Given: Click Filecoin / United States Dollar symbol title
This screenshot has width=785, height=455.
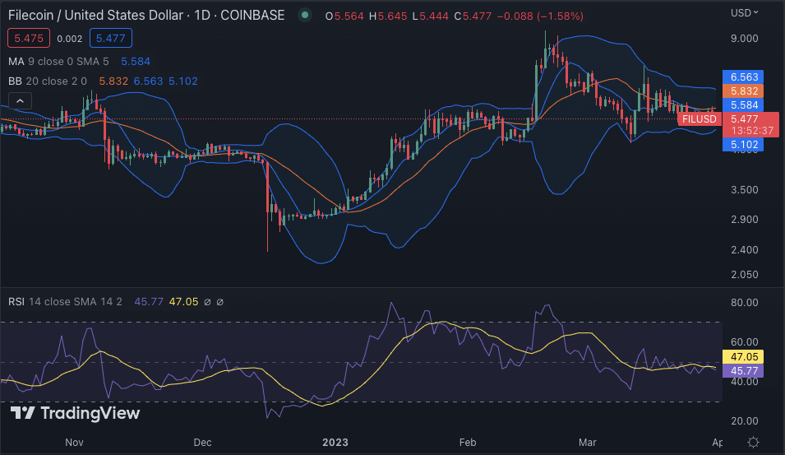Looking at the screenshot, I should pyautogui.click(x=146, y=16).
